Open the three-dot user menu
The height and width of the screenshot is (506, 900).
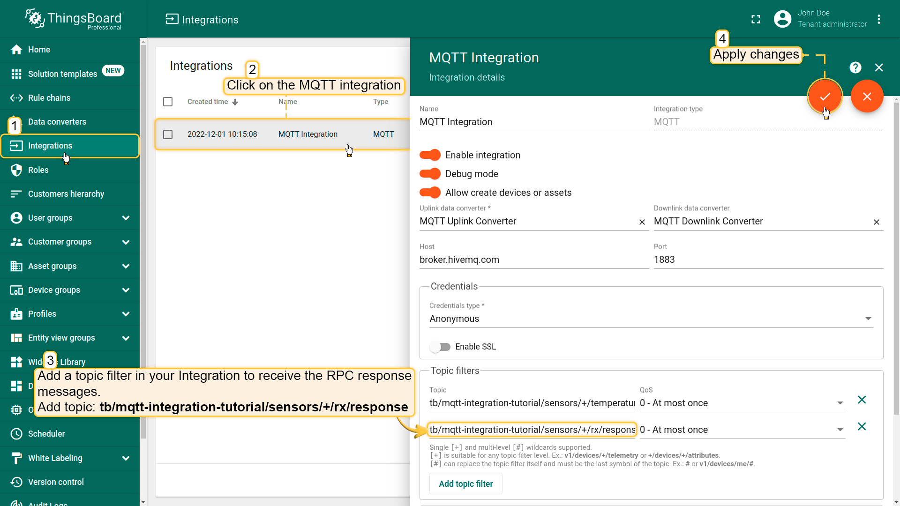(x=879, y=19)
